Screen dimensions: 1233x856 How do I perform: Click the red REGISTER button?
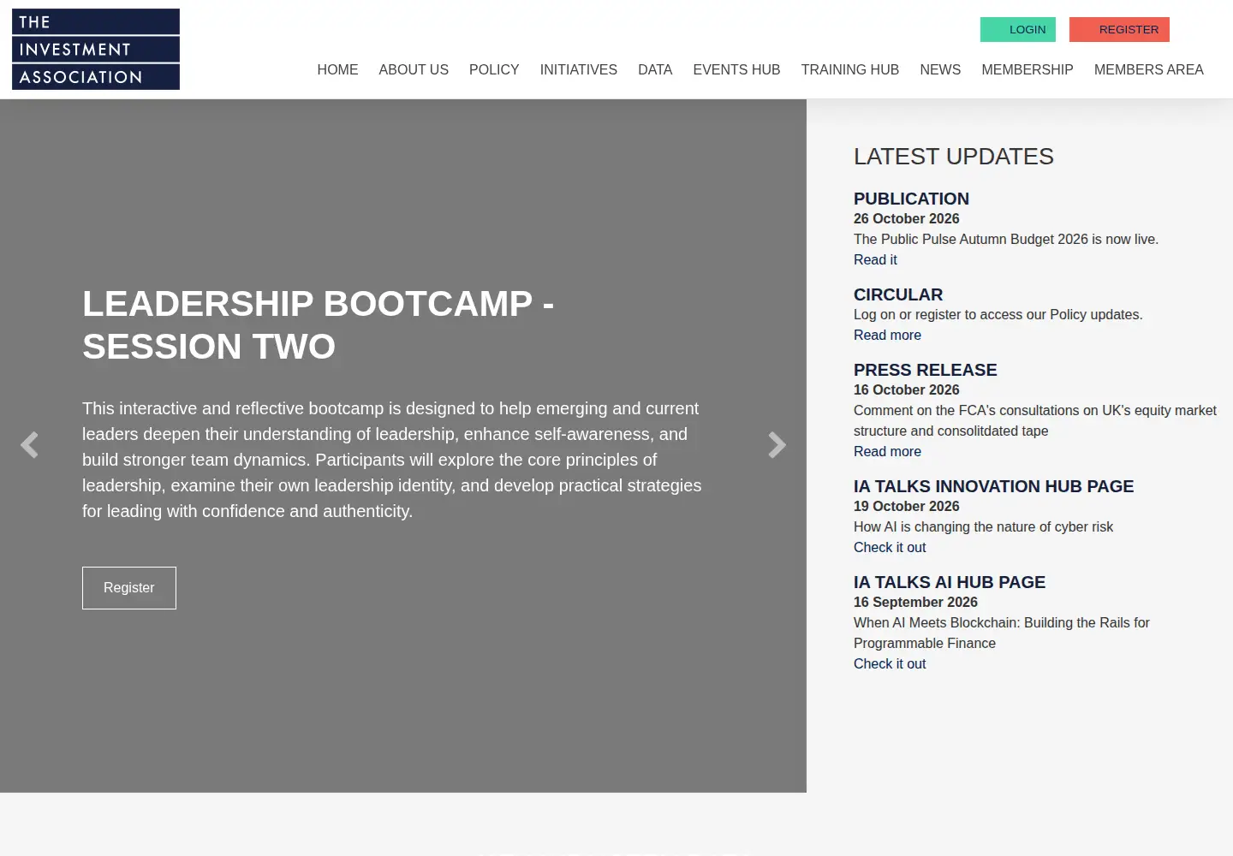(x=1119, y=29)
